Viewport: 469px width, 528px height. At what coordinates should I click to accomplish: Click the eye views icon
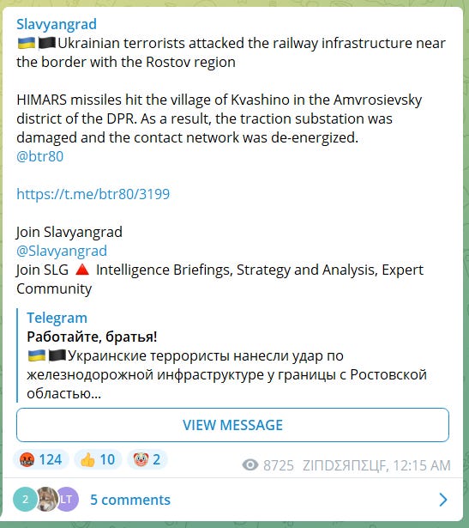[x=250, y=465]
